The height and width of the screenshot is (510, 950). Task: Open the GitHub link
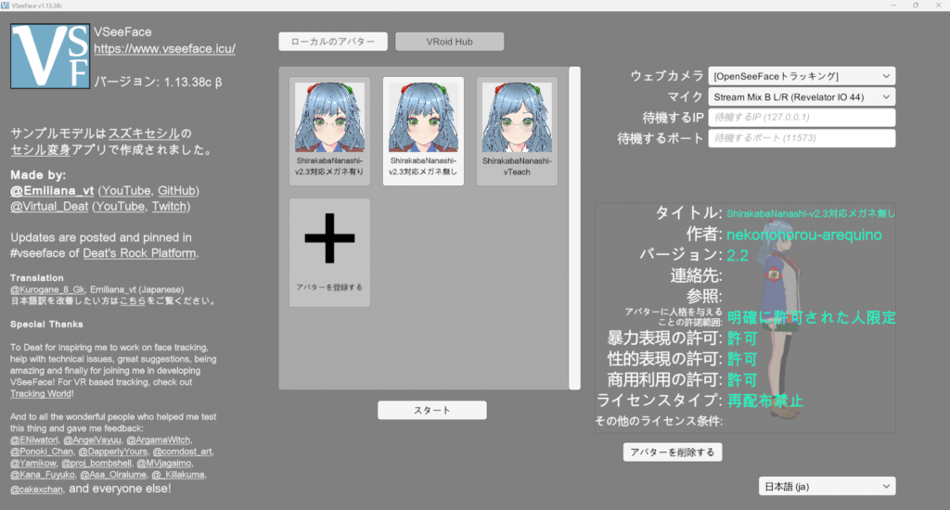click(176, 191)
